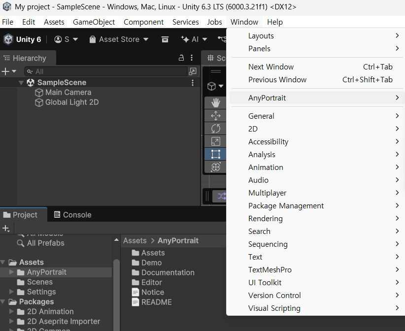Open the Help menu

(275, 22)
